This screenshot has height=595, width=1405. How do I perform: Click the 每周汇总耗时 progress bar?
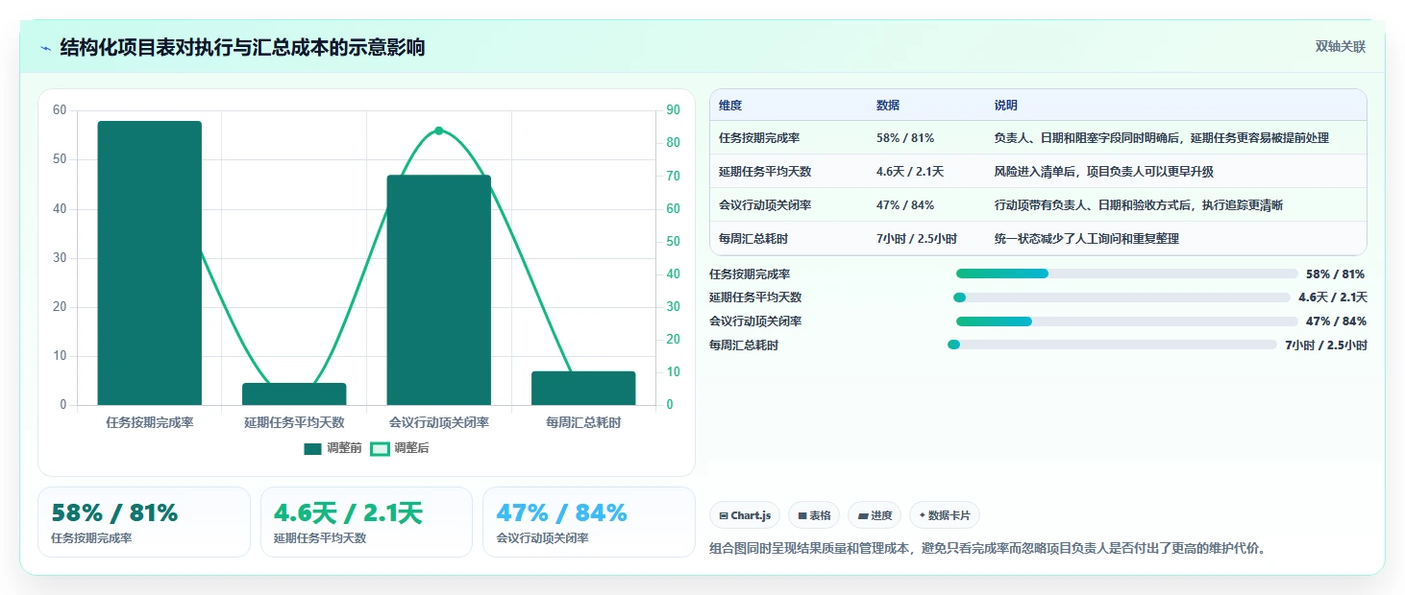(1112, 345)
